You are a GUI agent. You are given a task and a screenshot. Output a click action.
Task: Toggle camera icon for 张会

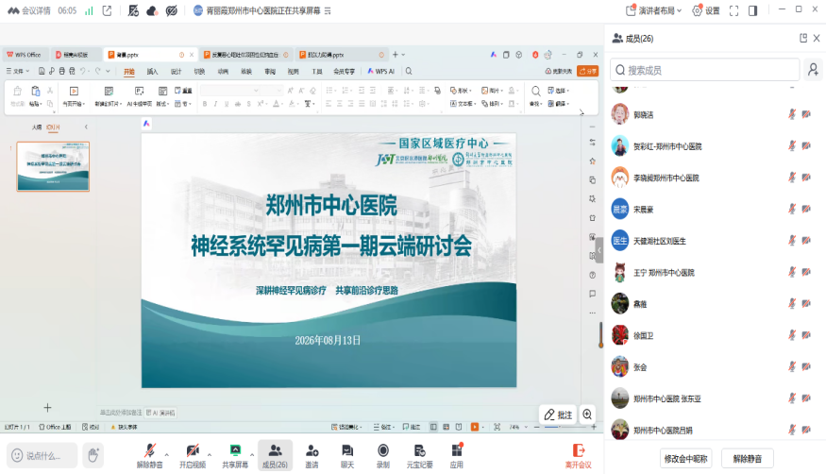tap(806, 367)
